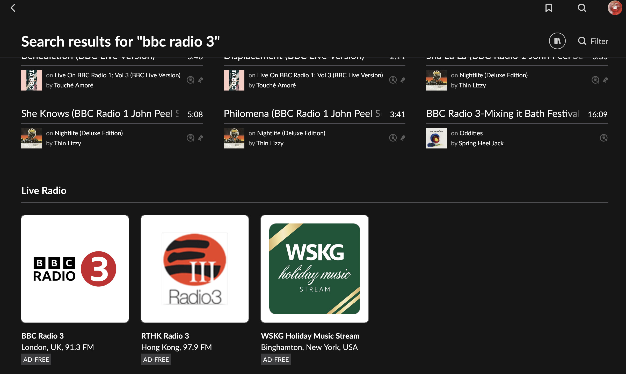Open Oddities album link
Image resolution: width=626 pixels, height=374 pixels.
coord(471,133)
